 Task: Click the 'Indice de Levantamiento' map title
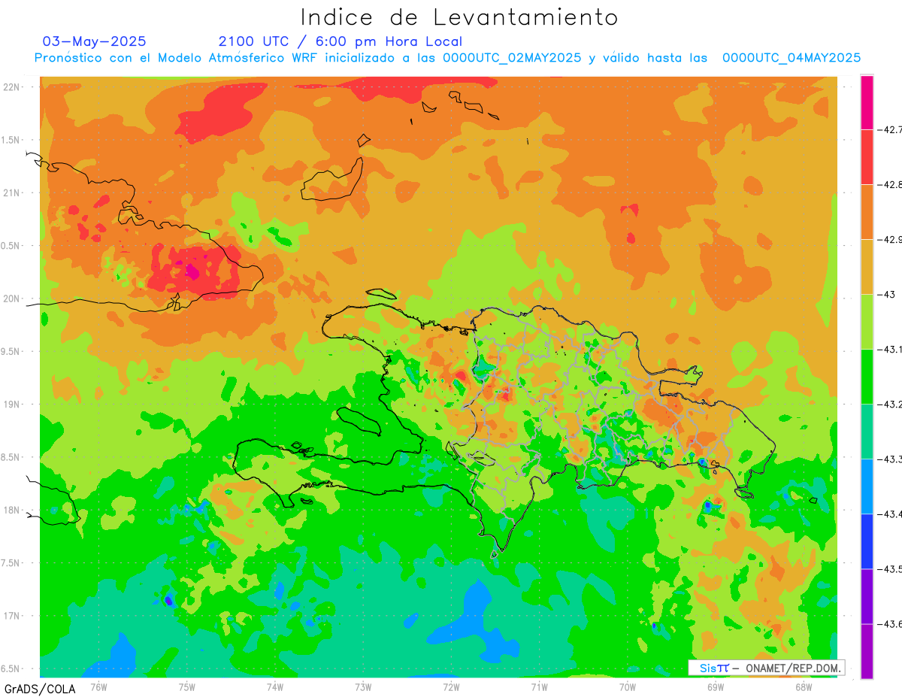coord(459,17)
